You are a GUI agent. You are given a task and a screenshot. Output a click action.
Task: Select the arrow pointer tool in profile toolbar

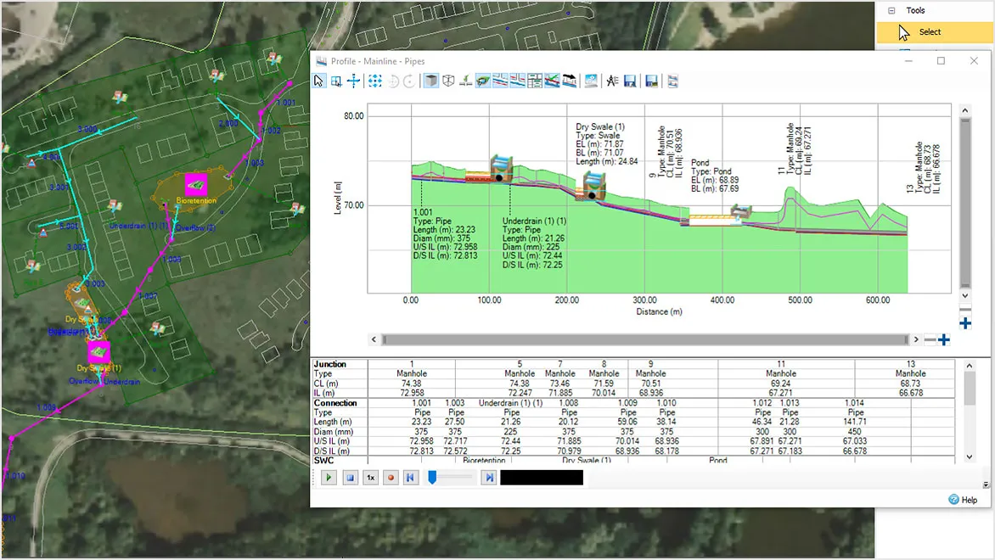(319, 81)
